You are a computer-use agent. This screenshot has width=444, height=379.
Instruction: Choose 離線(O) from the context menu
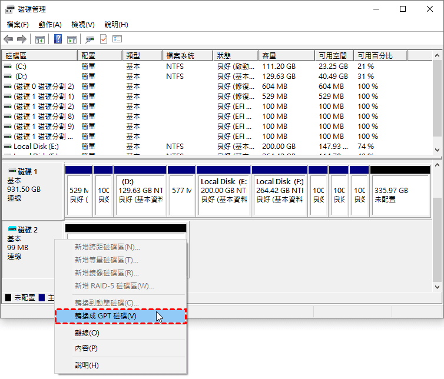click(87, 333)
